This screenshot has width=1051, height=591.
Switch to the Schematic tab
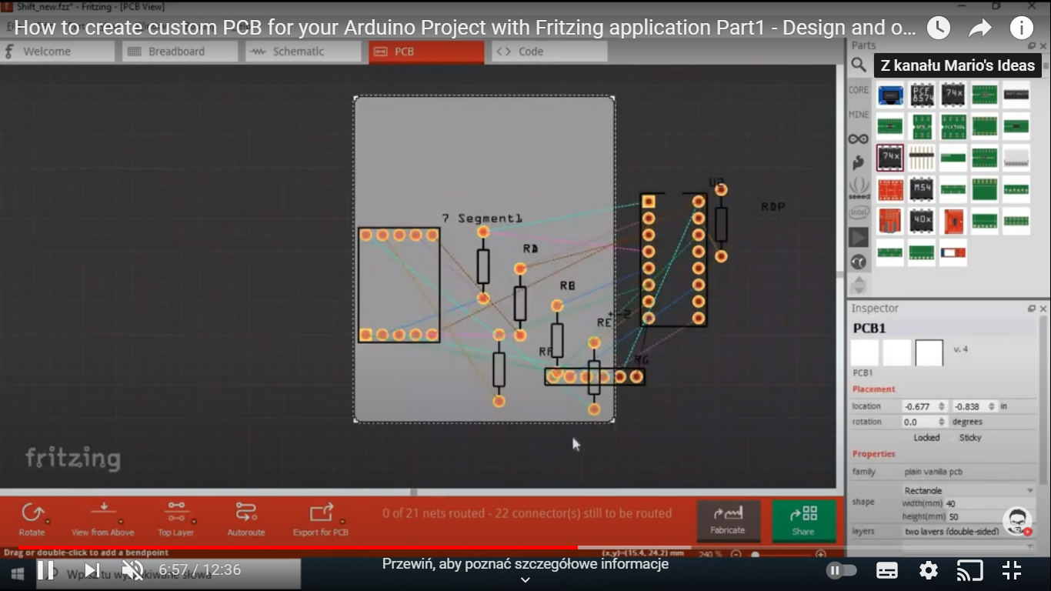click(x=303, y=52)
